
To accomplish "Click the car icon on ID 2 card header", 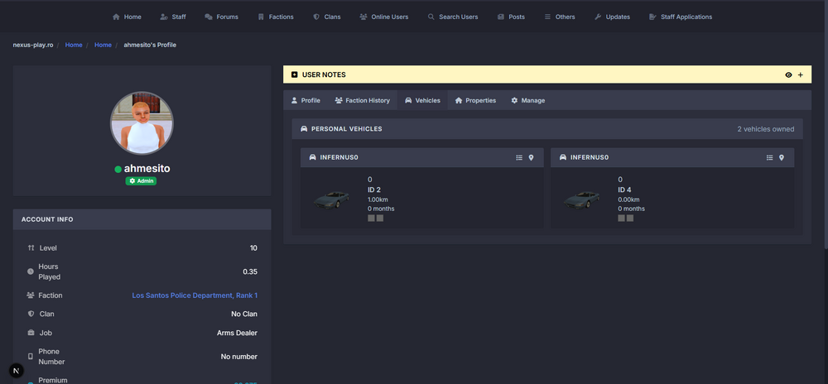I will [313, 158].
